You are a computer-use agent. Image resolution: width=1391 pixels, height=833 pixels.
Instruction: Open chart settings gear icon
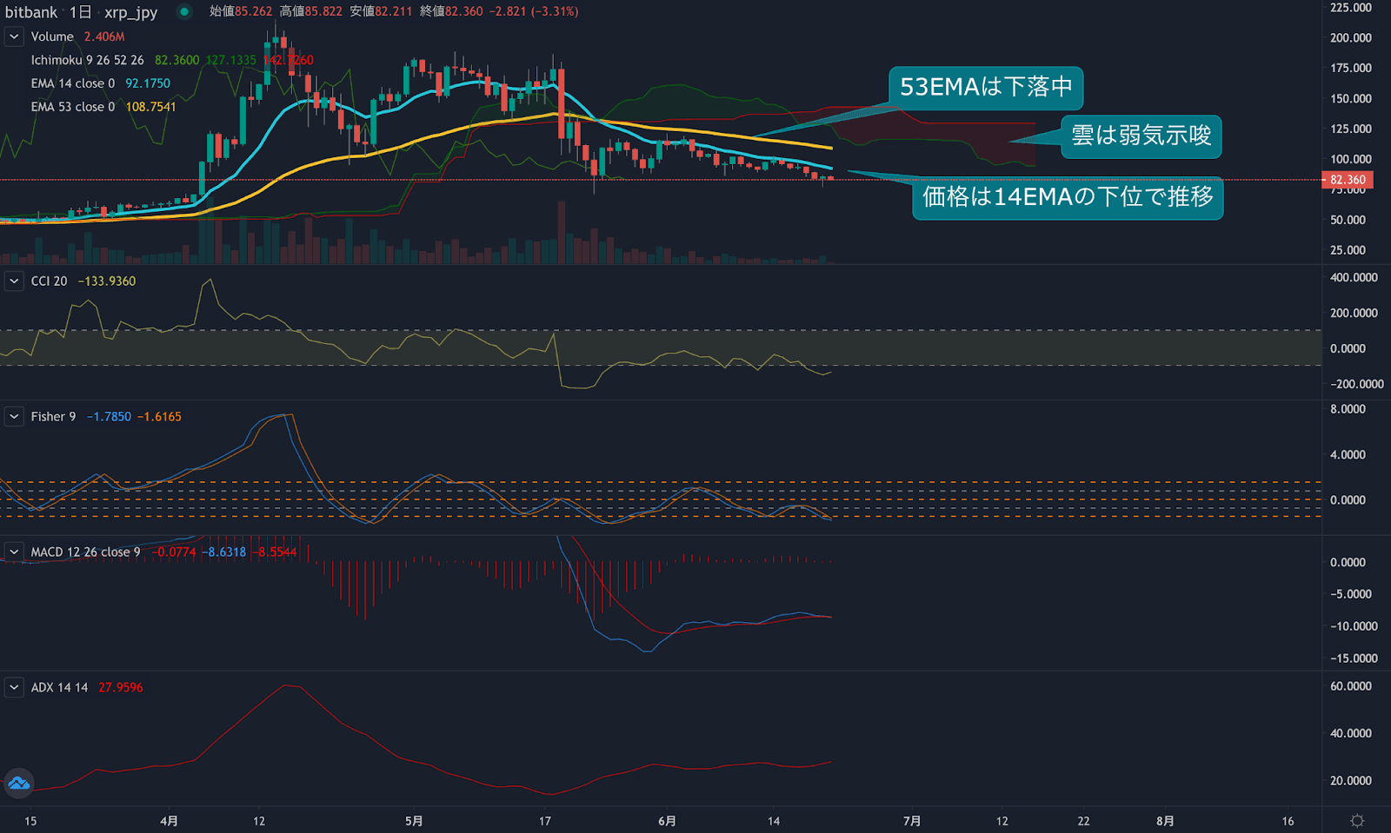pyautogui.click(x=1356, y=821)
